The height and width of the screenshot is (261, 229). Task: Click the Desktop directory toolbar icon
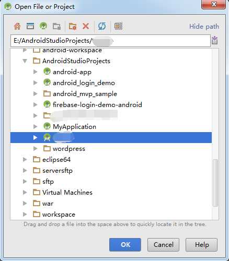click(x=30, y=26)
